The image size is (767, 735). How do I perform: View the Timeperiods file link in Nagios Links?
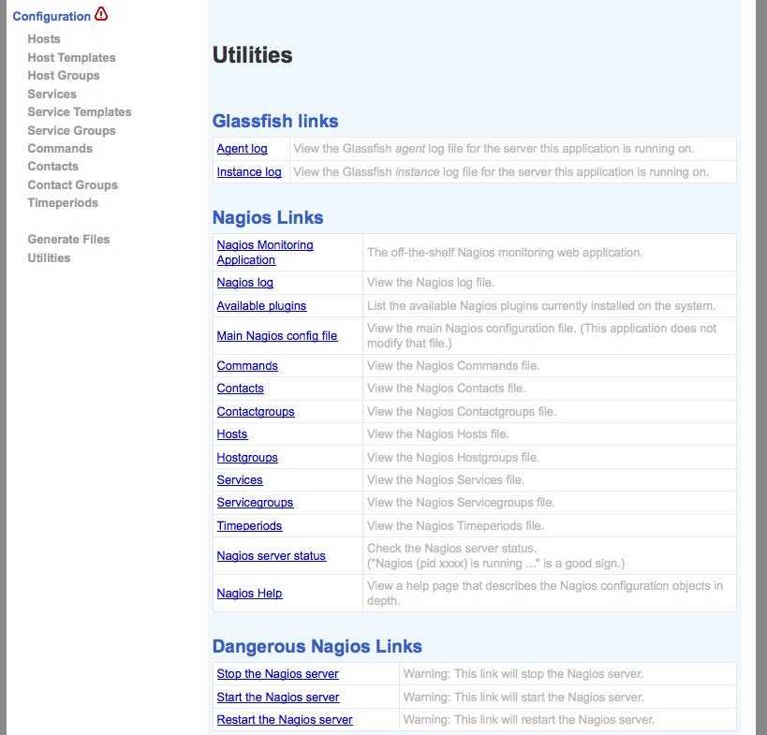249,526
